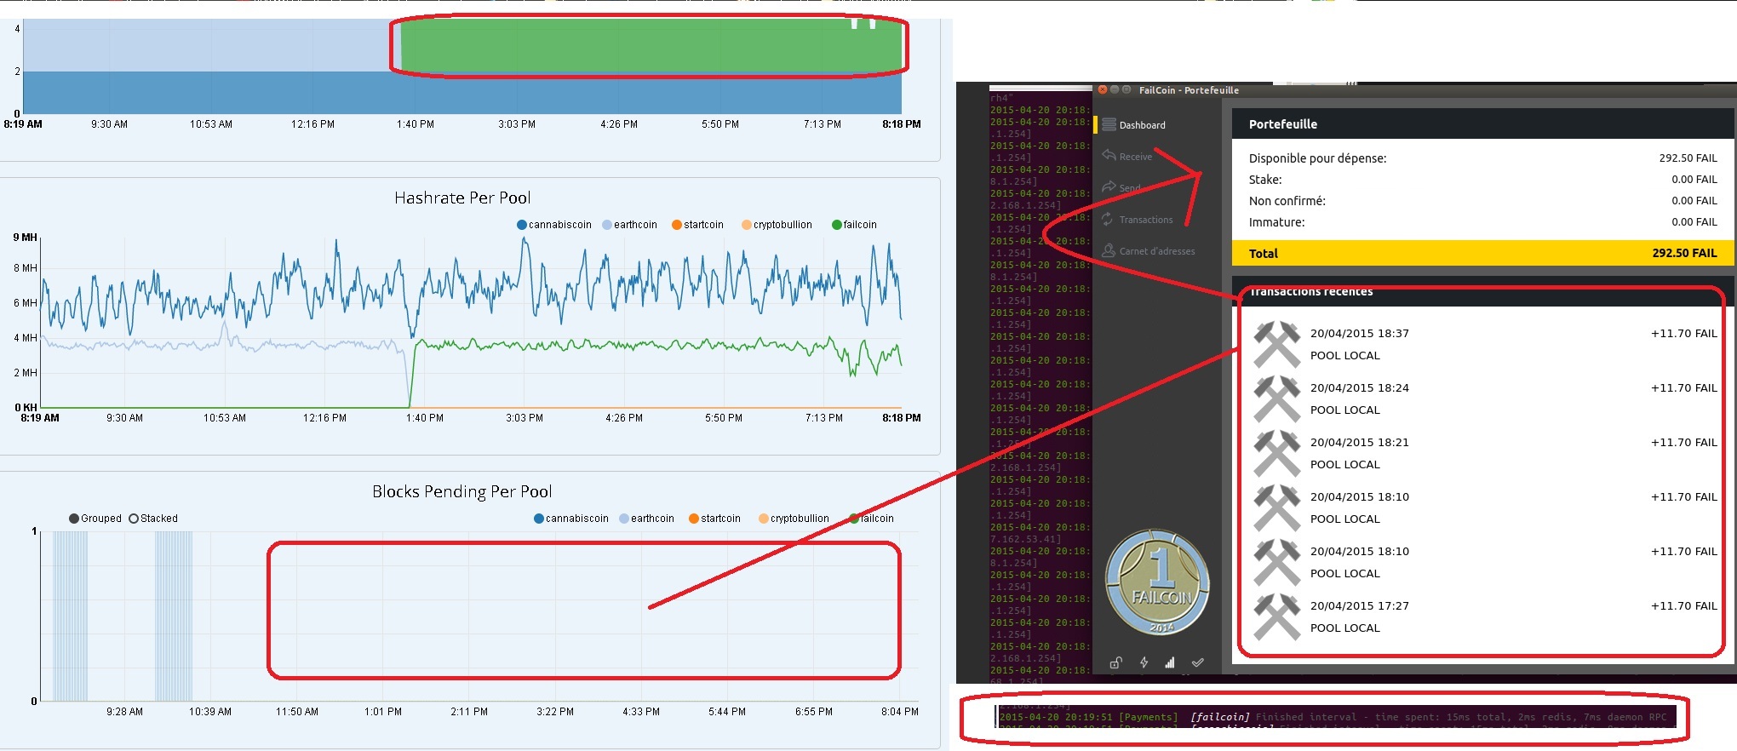Click the checkmark sync status icon
The image size is (1737, 751).
tap(1198, 662)
